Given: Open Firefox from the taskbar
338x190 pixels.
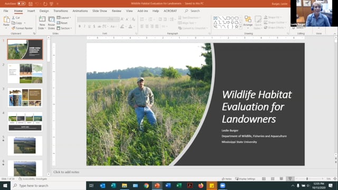Looking at the screenshot, I should point(201,185).
